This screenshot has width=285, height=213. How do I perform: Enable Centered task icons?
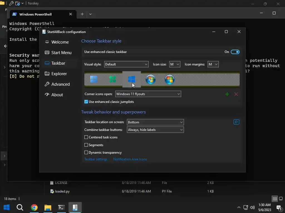[x=86, y=137]
